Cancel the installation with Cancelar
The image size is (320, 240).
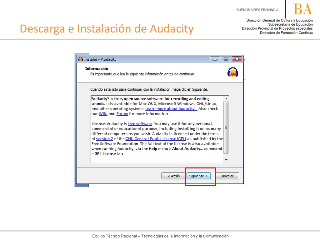click(227, 176)
